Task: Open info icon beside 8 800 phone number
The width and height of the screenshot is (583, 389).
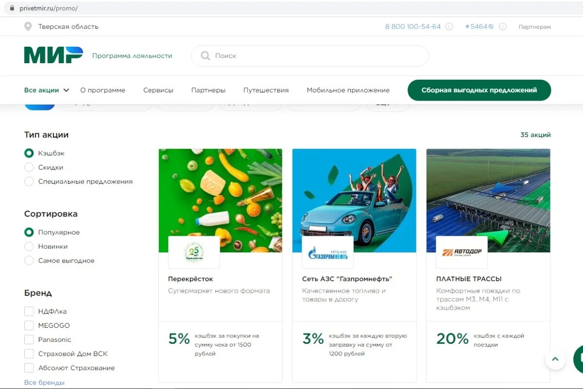Action: [449, 27]
